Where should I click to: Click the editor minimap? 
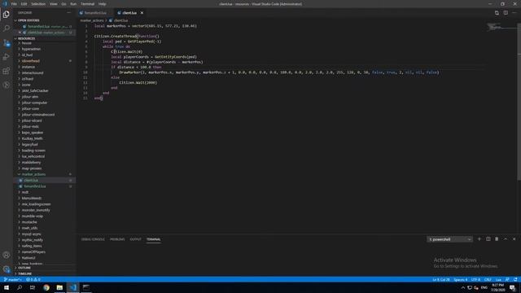[501, 27]
